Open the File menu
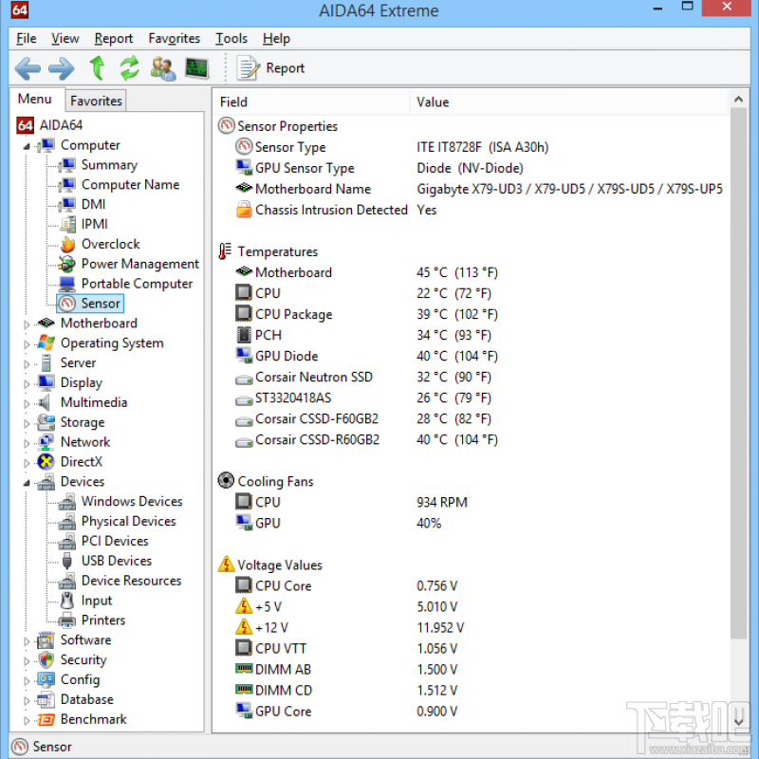Screen dimensions: 759x759 pos(27,38)
